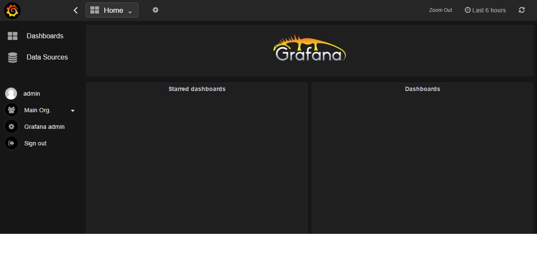This screenshot has height=267, width=537.
Task: Open the Home dashboard picker dropdown
Action: [112, 10]
